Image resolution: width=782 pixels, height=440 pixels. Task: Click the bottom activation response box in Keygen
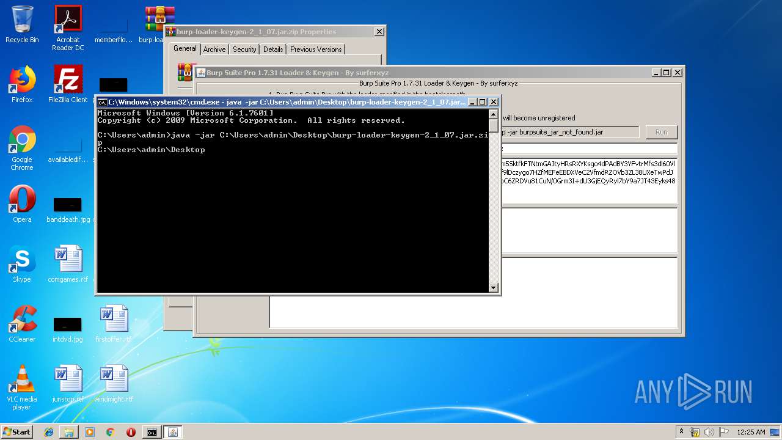[x=473, y=293]
